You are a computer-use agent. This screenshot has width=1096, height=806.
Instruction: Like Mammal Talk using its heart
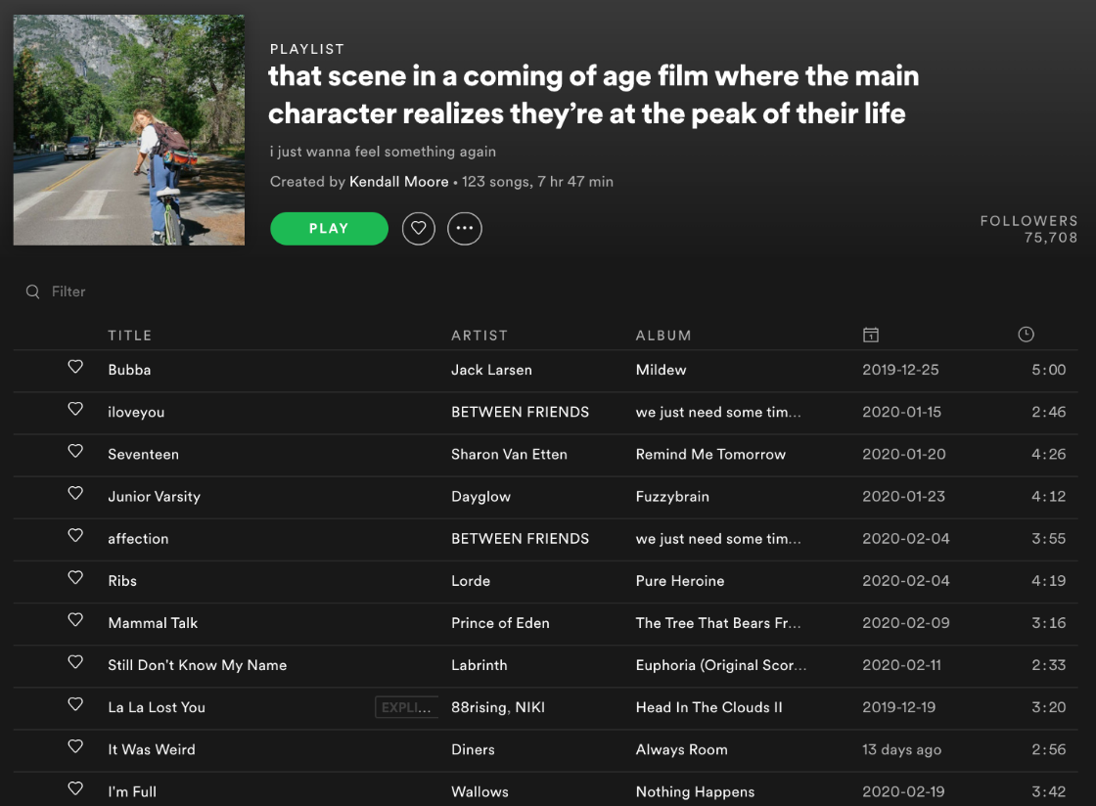click(x=75, y=619)
